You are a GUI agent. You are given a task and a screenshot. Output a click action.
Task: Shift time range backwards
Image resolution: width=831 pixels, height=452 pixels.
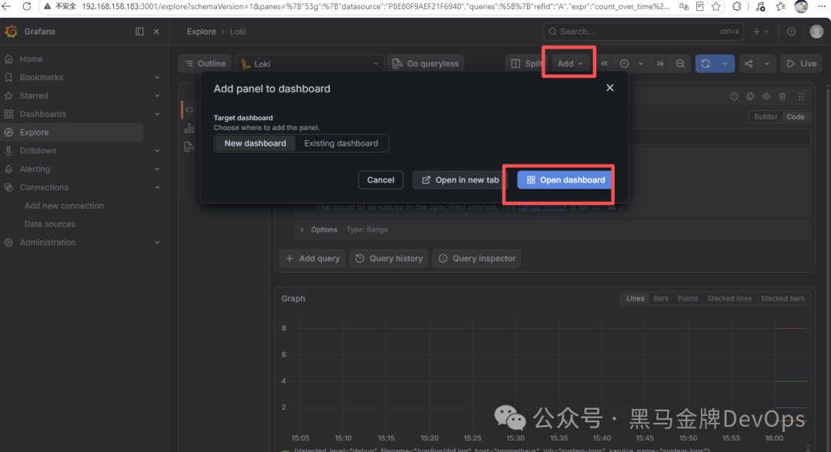click(x=604, y=64)
